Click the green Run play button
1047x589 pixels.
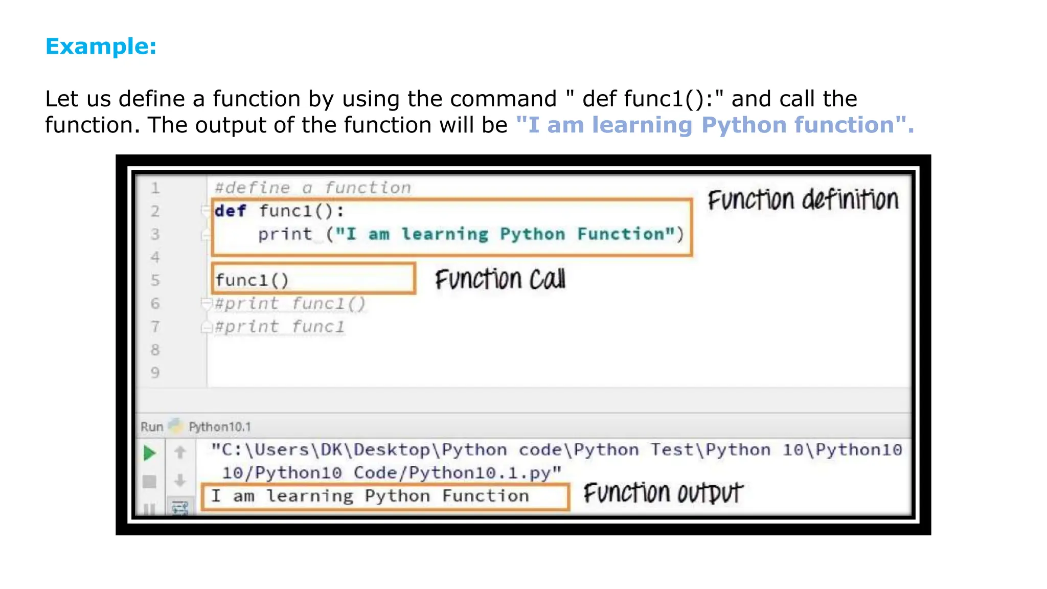(x=149, y=453)
